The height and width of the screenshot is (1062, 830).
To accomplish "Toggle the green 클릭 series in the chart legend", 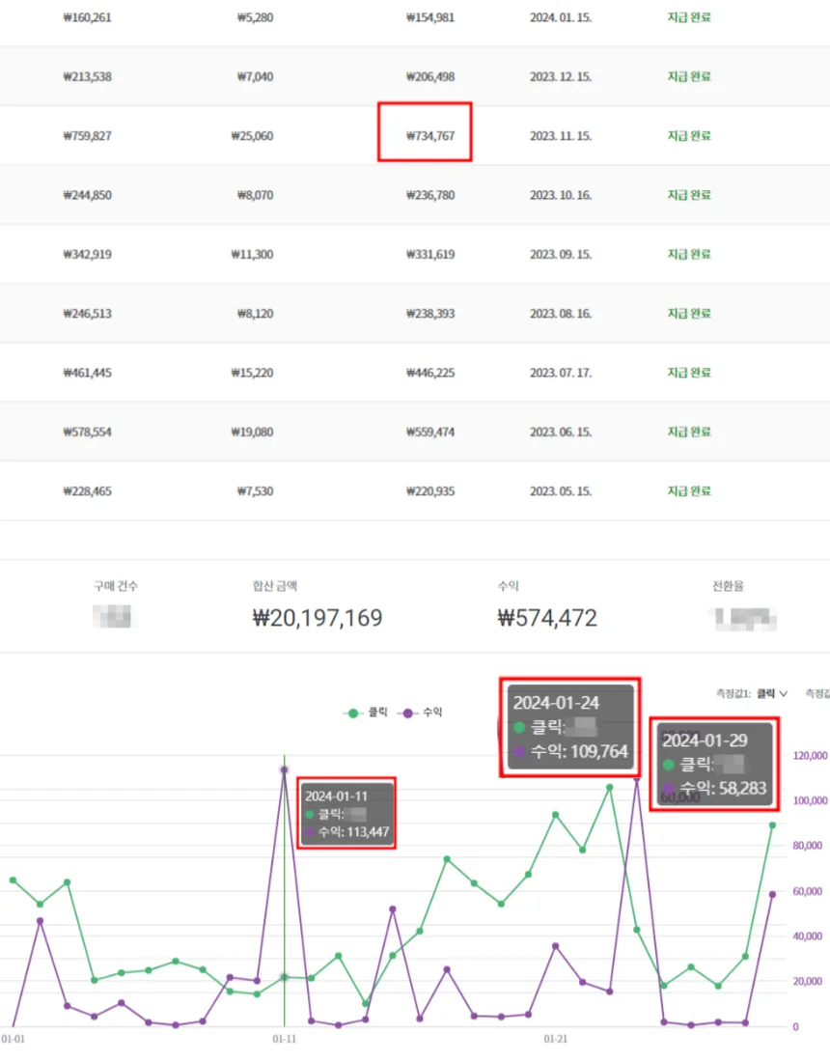I will point(367,713).
